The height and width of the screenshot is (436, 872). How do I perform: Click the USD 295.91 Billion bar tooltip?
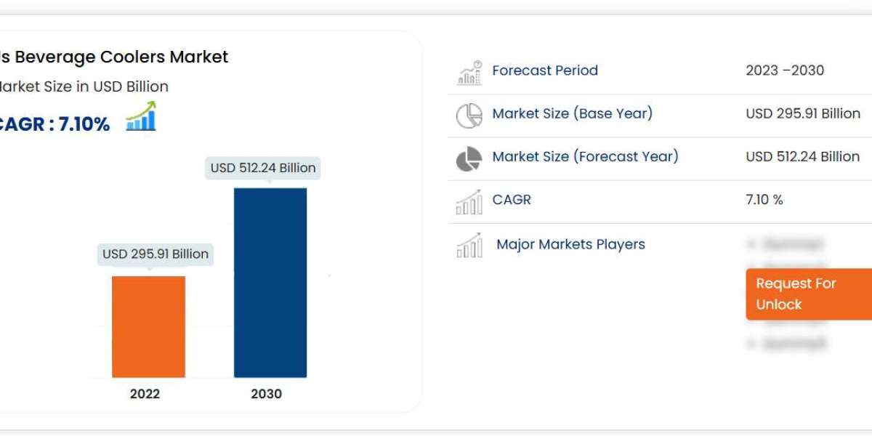pyautogui.click(x=156, y=254)
